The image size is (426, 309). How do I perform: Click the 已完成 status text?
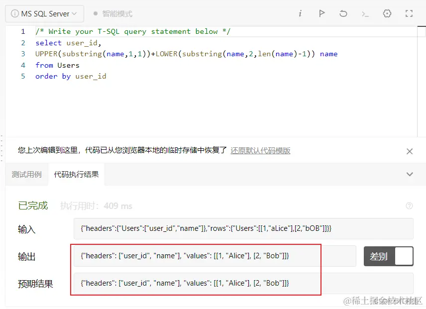[33, 206]
